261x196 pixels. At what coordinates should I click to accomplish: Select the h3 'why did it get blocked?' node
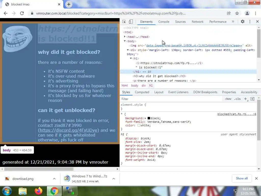(159, 76)
